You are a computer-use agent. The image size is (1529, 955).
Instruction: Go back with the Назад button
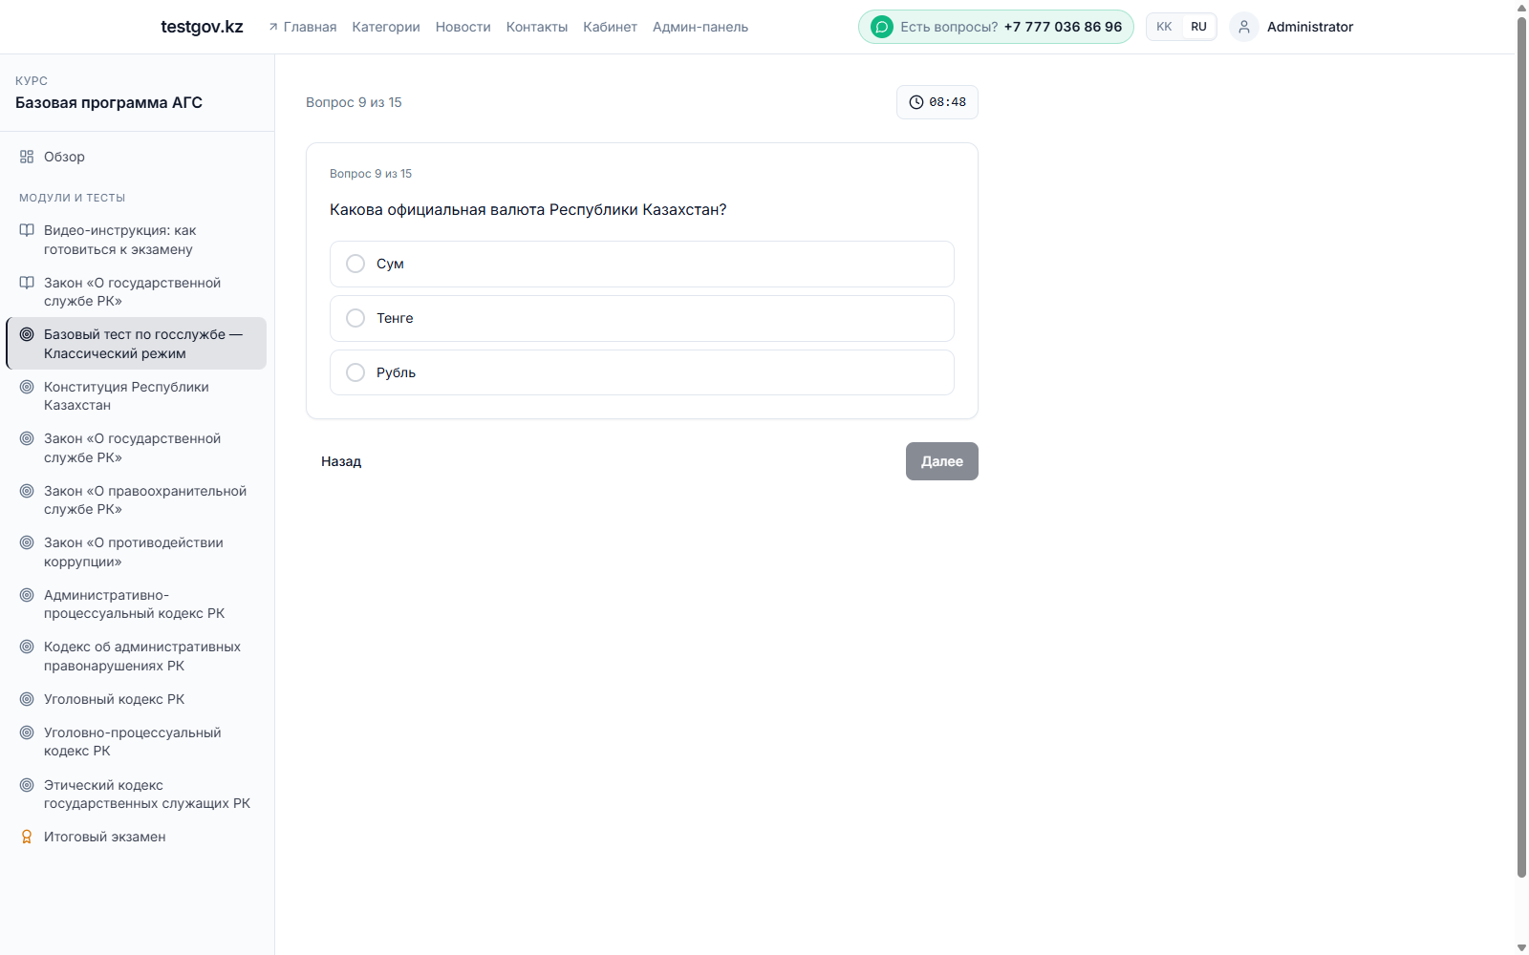tap(341, 461)
